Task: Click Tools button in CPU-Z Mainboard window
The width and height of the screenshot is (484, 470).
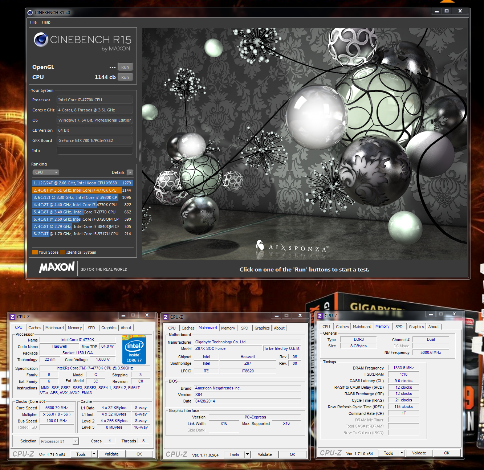Action: tap(234, 454)
